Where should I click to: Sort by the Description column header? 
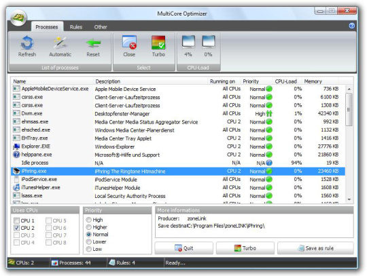point(150,81)
